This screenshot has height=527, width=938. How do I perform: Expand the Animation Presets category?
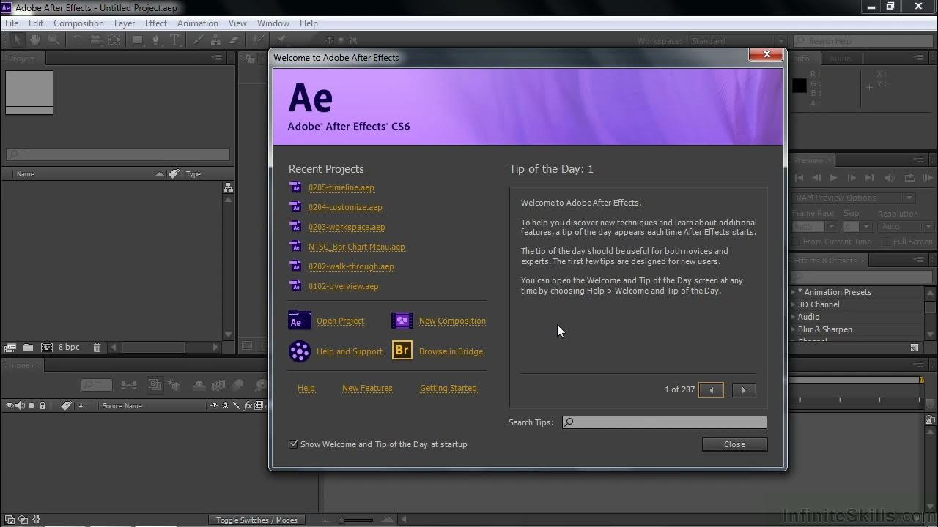[x=793, y=292]
